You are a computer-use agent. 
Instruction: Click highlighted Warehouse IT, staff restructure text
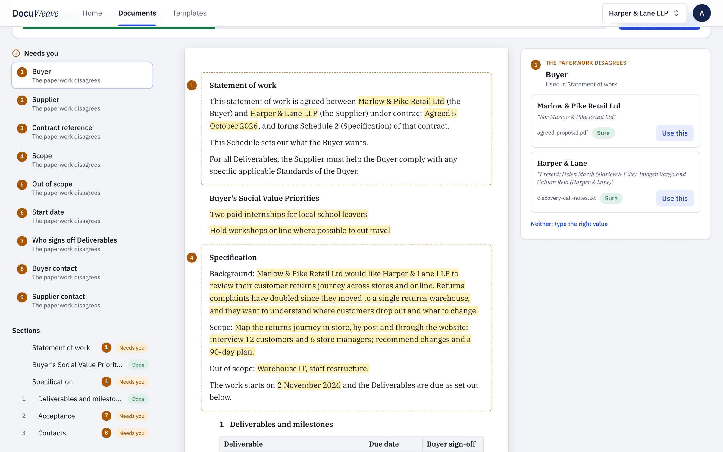[x=313, y=369]
